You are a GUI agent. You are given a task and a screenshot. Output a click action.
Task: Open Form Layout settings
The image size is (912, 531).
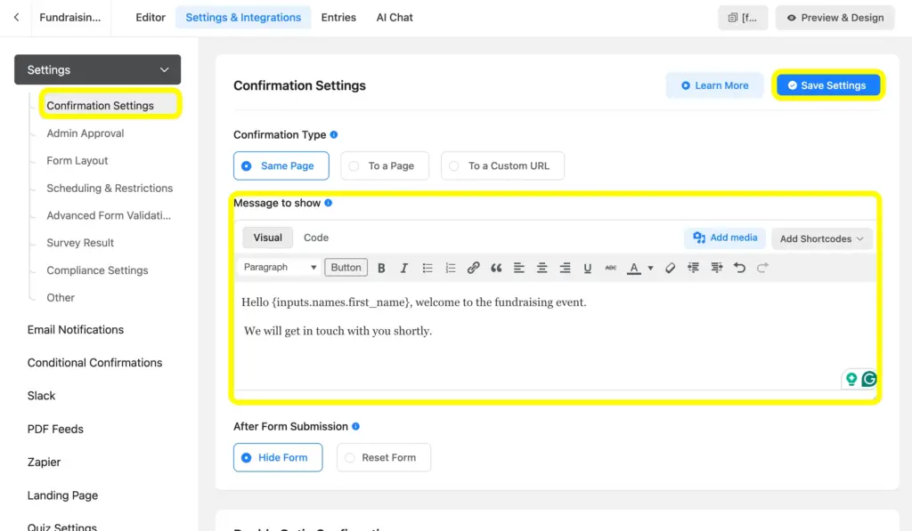pyautogui.click(x=77, y=161)
